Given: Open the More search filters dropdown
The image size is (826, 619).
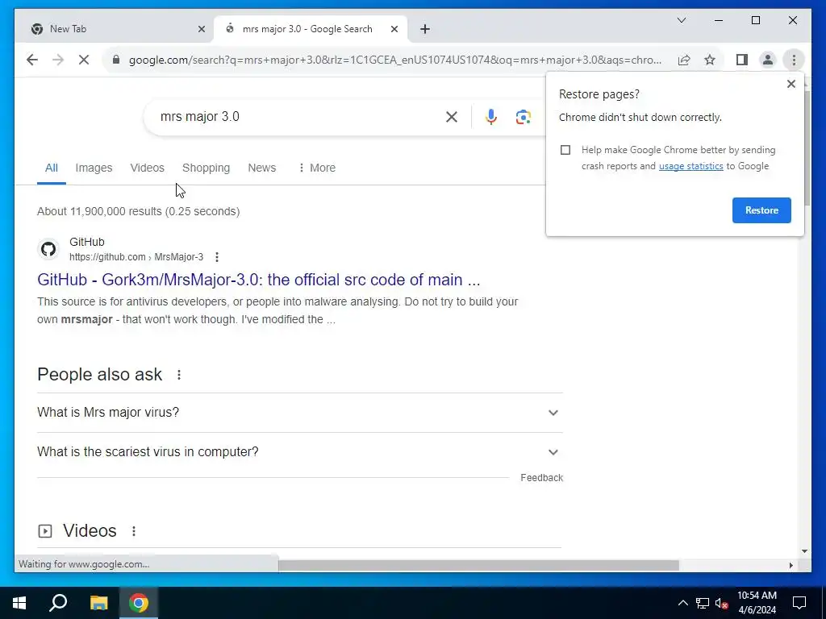Looking at the screenshot, I should (x=316, y=168).
